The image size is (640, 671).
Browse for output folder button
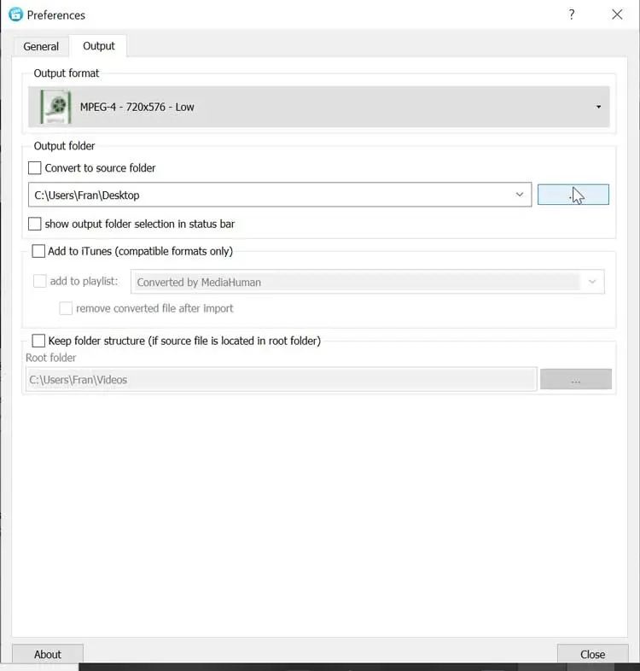point(573,195)
